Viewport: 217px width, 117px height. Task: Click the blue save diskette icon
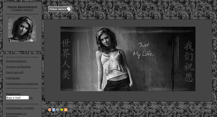[x=54, y=110]
